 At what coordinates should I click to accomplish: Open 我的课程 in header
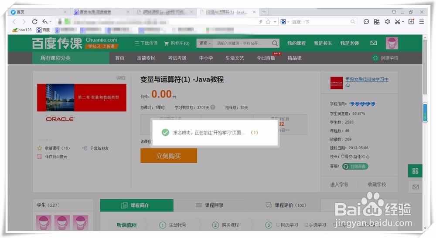(296, 43)
